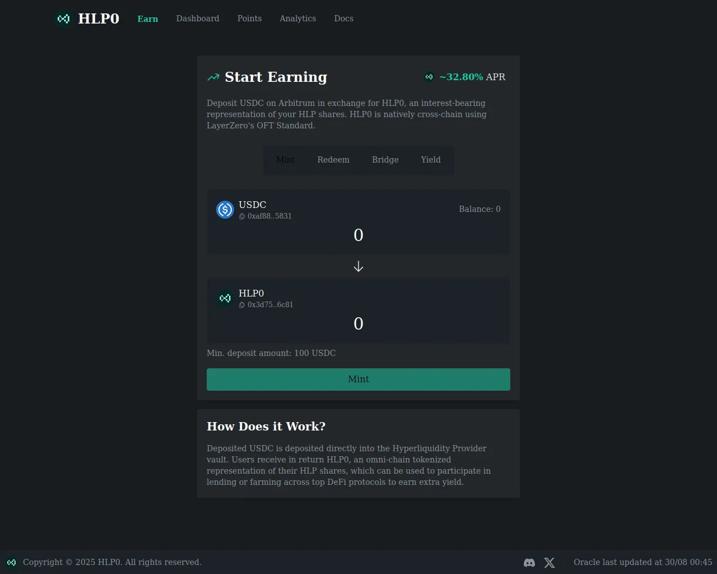
Task: Open the Yield tab
Action: click(x=431, y=160)
